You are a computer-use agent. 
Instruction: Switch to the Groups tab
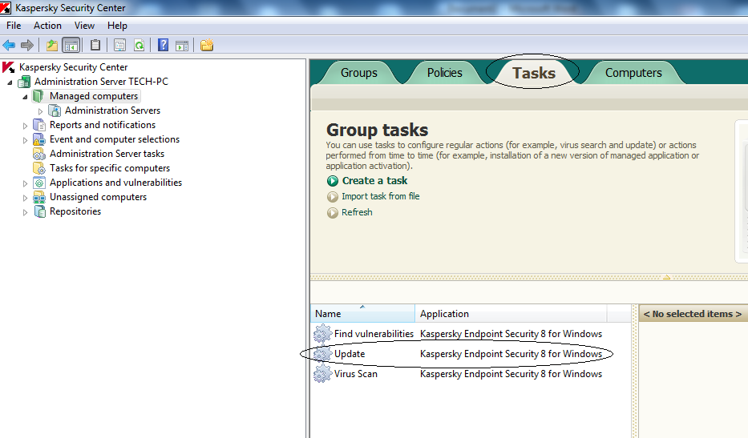[358, 73]
